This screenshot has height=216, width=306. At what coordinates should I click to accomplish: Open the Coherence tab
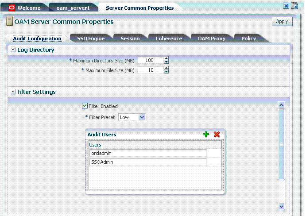[x=169, y=39]
